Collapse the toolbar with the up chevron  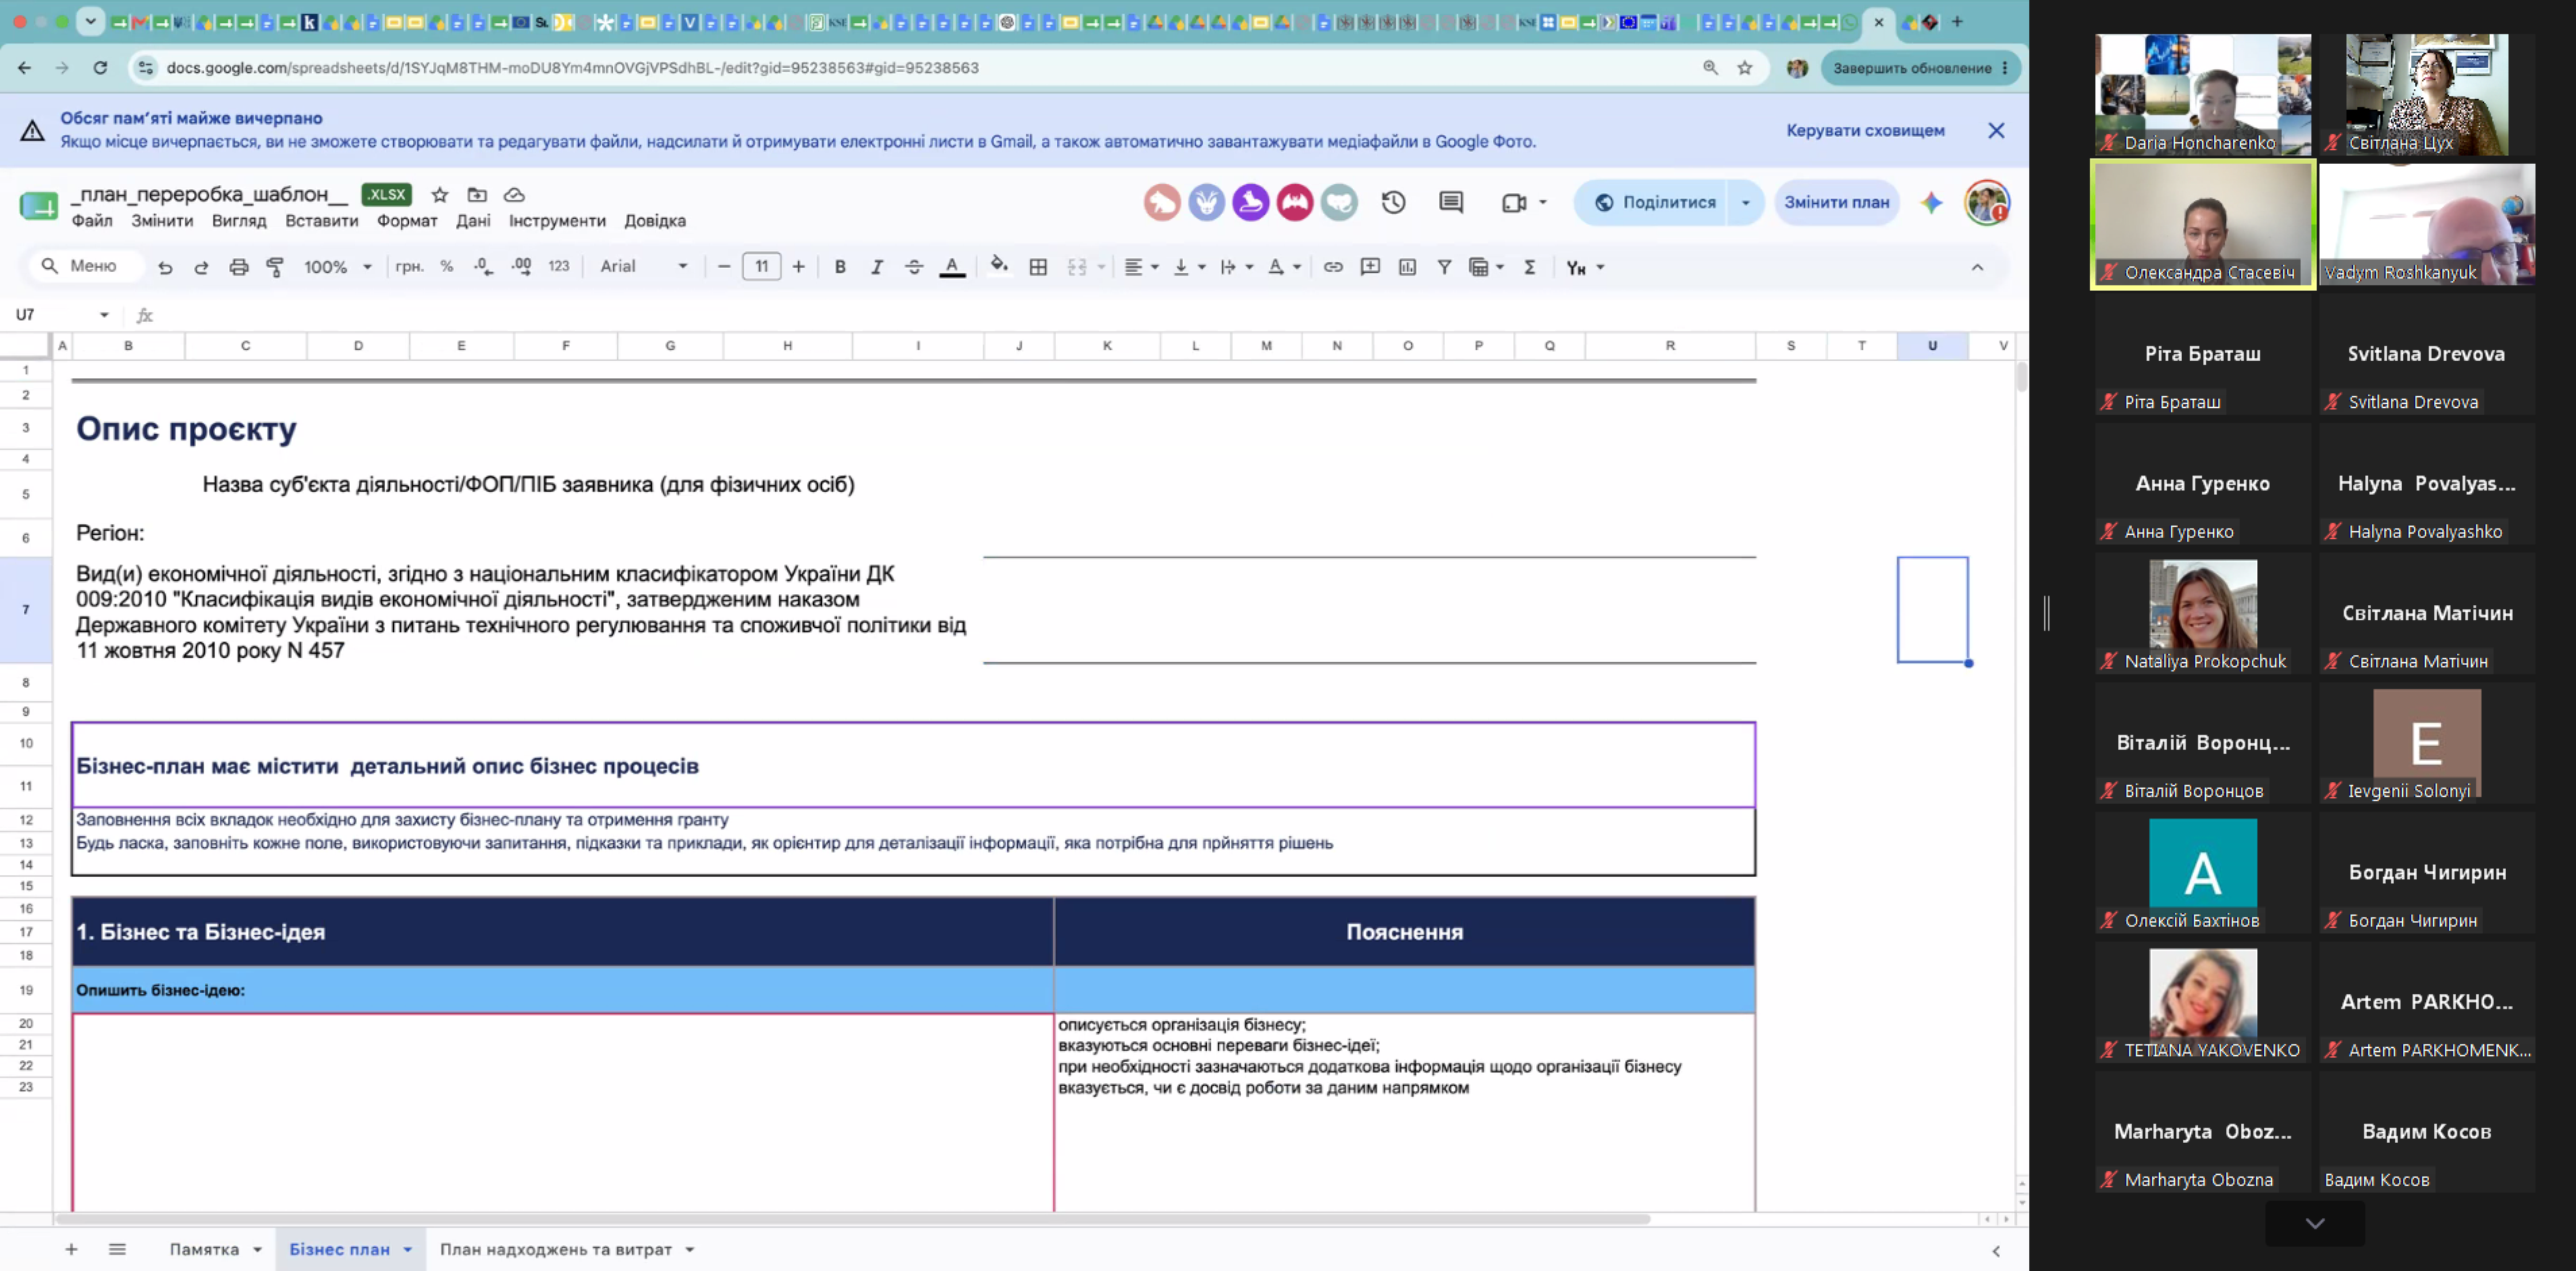(x=1977, y=267)
